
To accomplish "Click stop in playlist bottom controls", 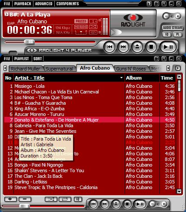I will point(127,204).
